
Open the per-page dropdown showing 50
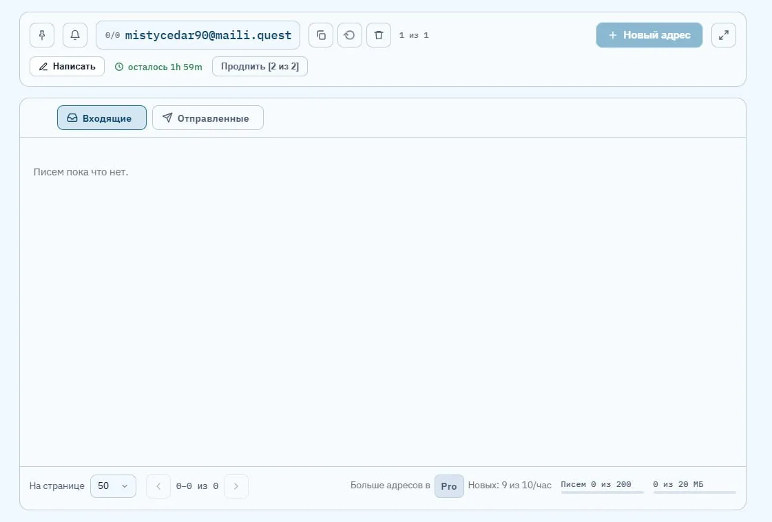click(x=113, y=486)
